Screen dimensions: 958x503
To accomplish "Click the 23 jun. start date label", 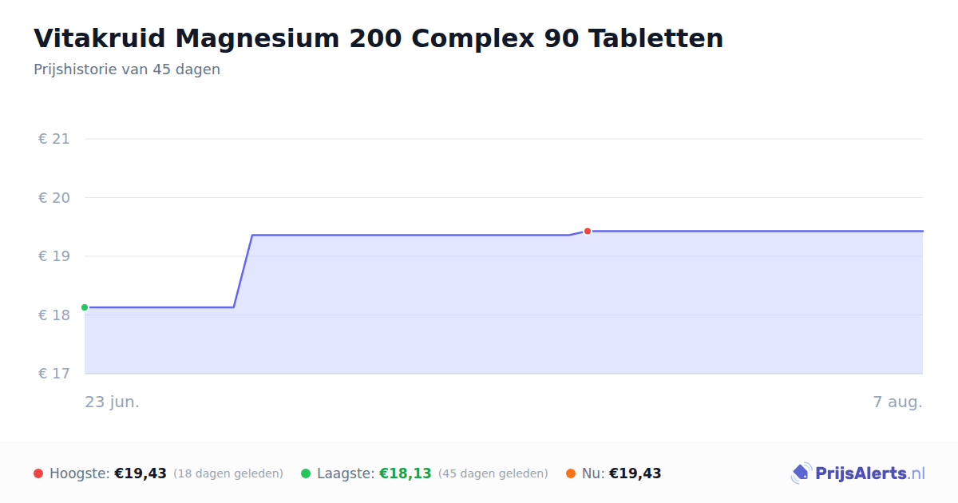I will tap(113, 402).
